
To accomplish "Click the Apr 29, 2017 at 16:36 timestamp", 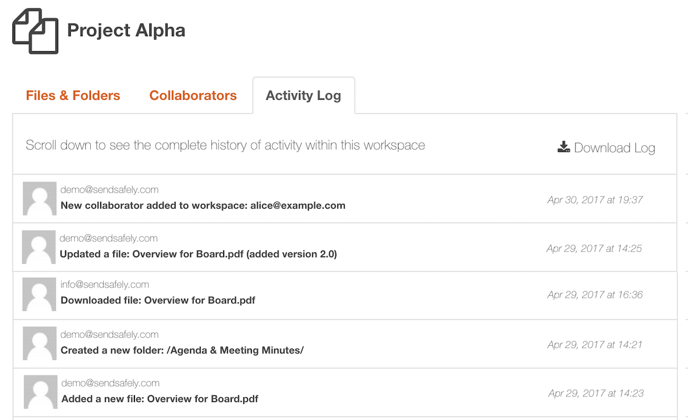I will 595,295.
